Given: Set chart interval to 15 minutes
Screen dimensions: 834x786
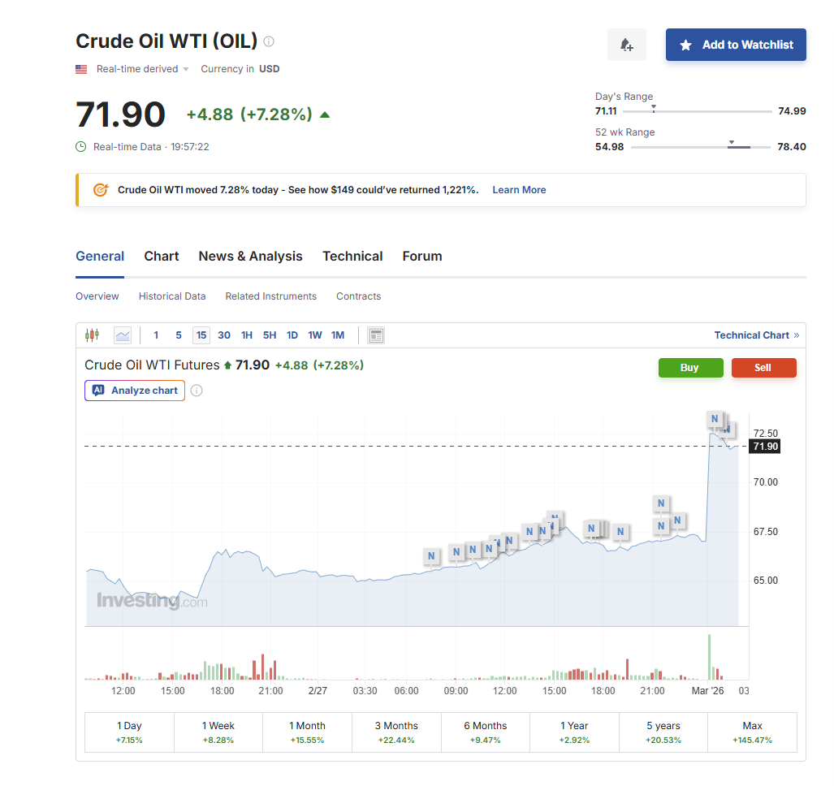Looking at the screenshot, I should point(201,335).
